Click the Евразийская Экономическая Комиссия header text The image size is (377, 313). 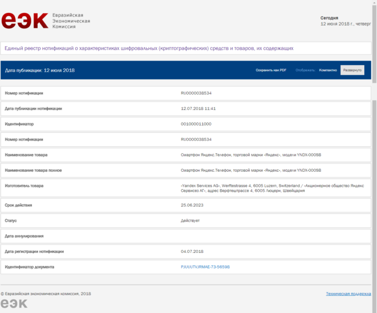click(71, 21)
